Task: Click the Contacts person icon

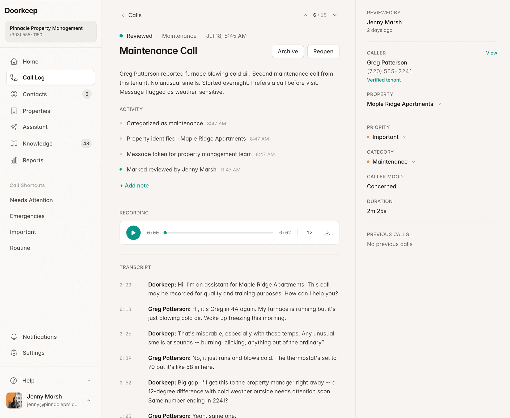Action: point(14,94)
